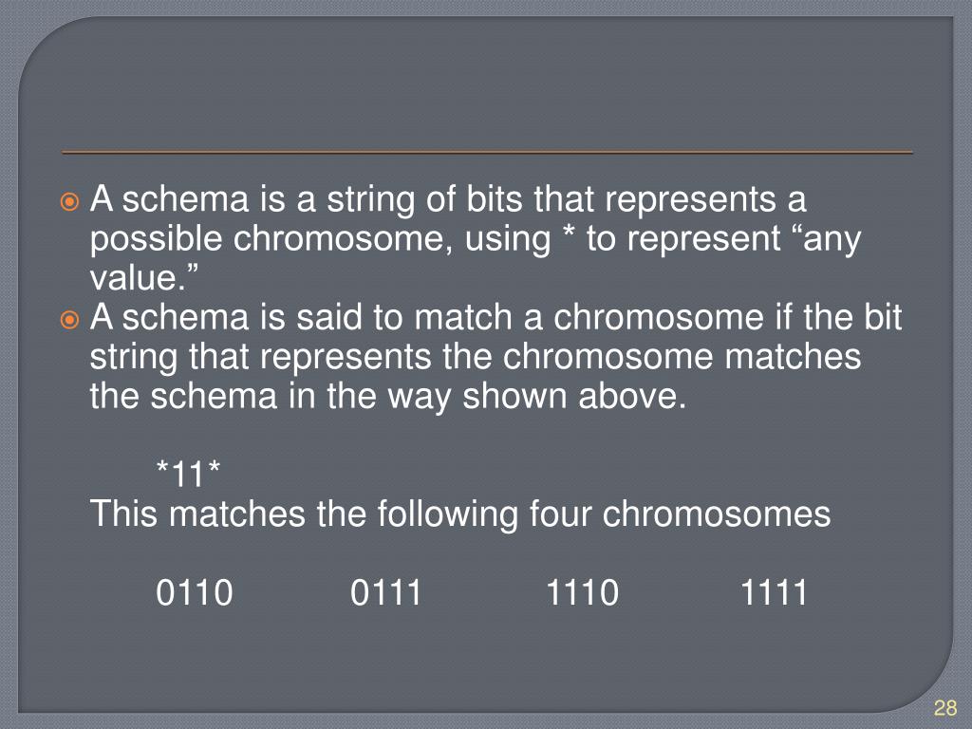This screenshot has height=729, width=972.
Task: Click the orange horizontal title divider line
Action: tap(487, 152)
